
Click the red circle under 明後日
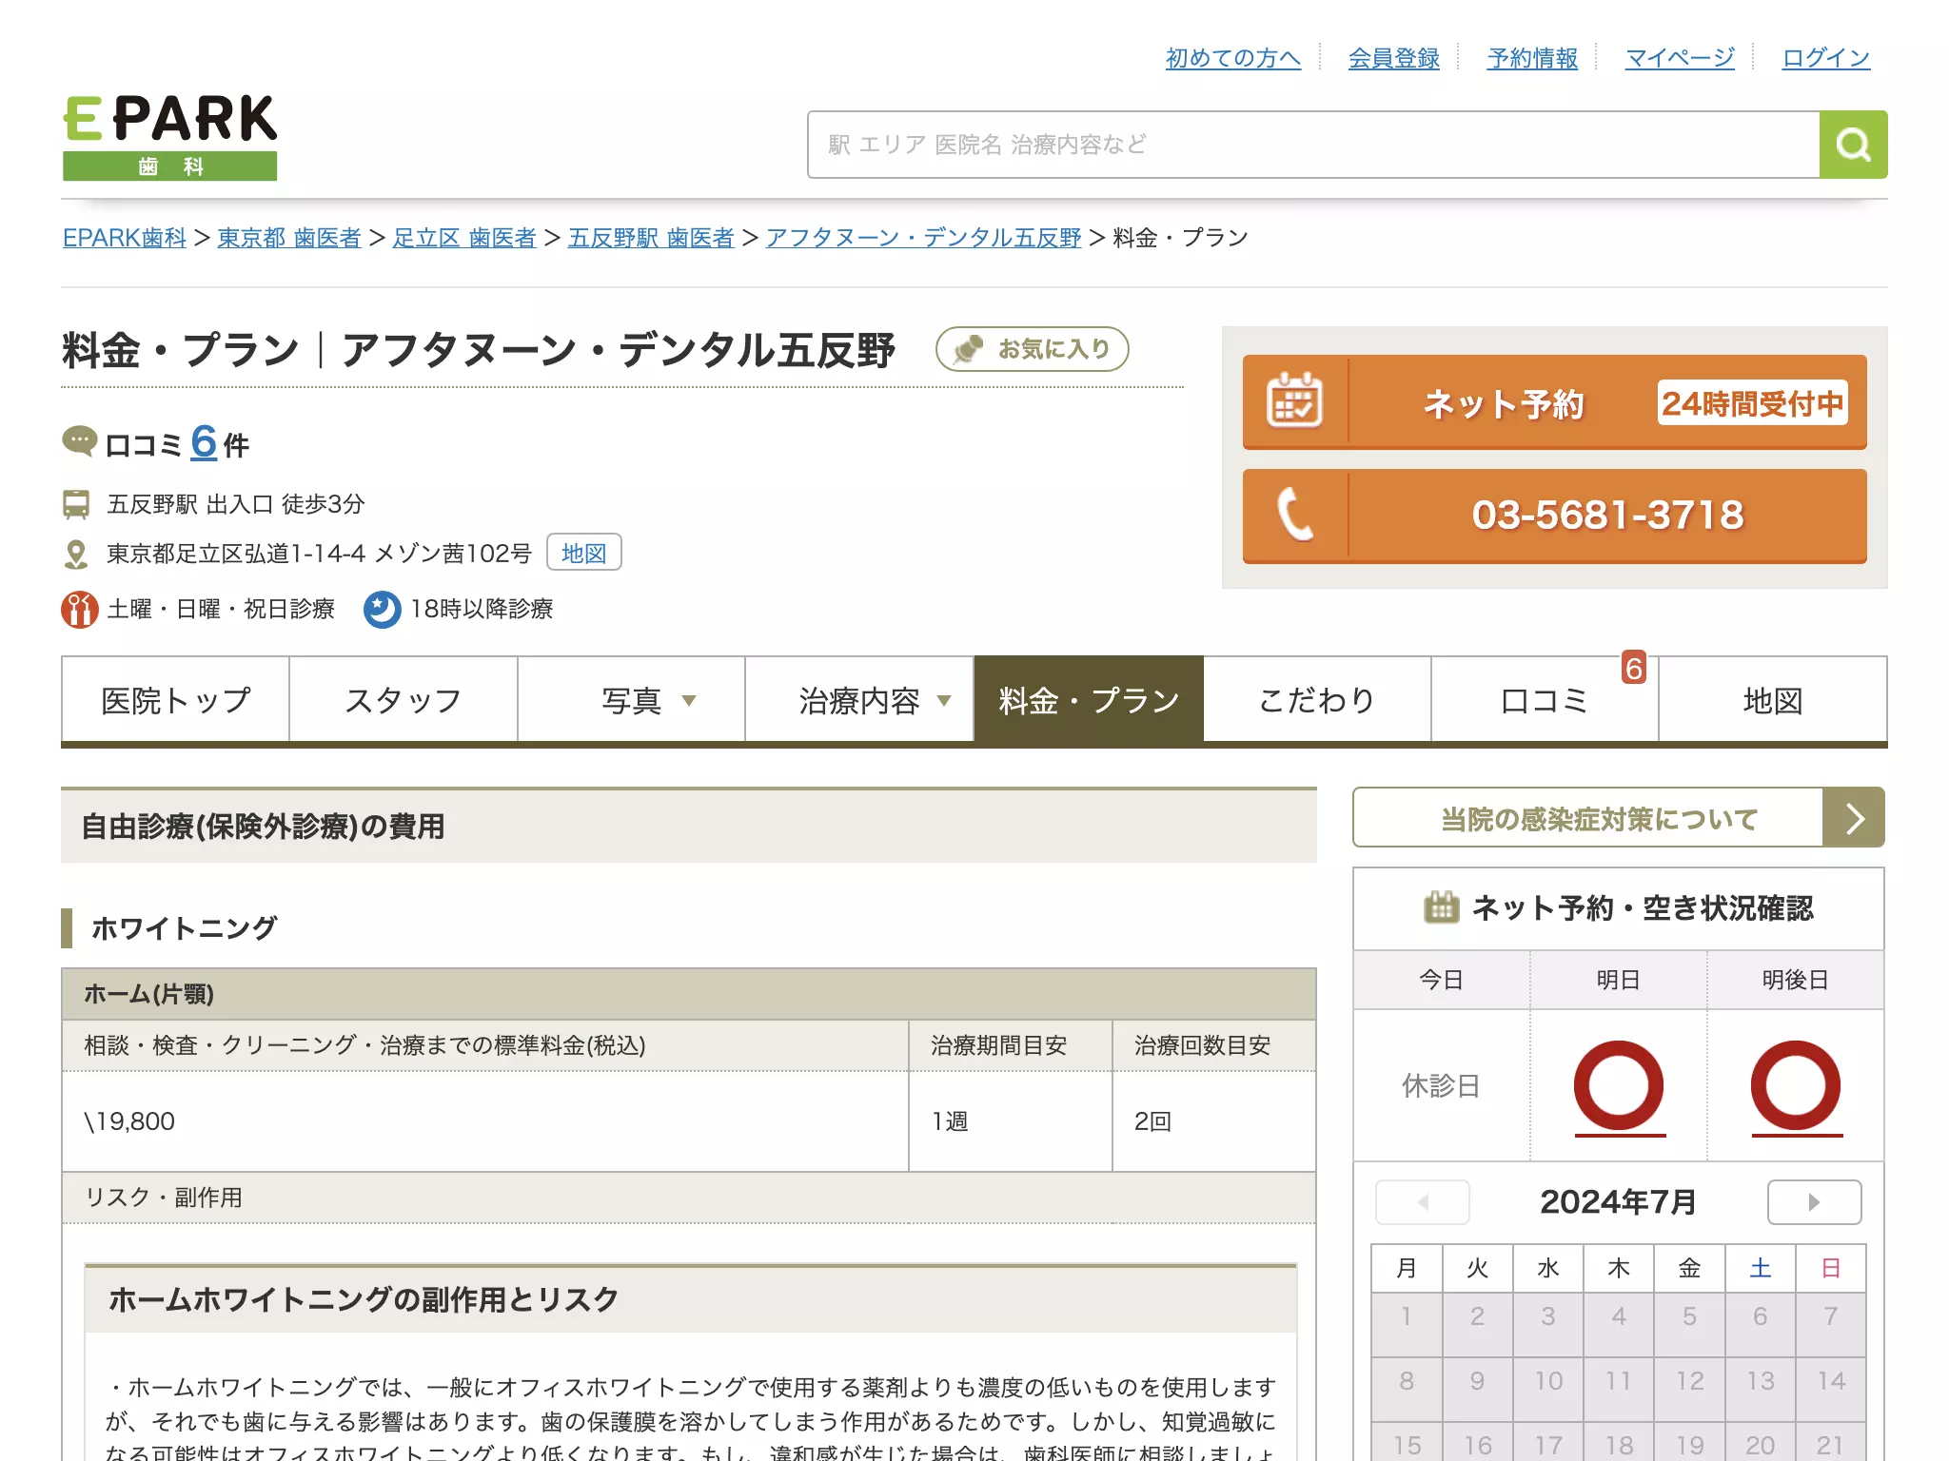pos(1796,1085)
